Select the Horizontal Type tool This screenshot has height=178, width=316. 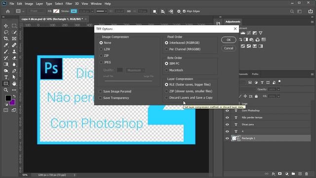click(x=6, y=77)
